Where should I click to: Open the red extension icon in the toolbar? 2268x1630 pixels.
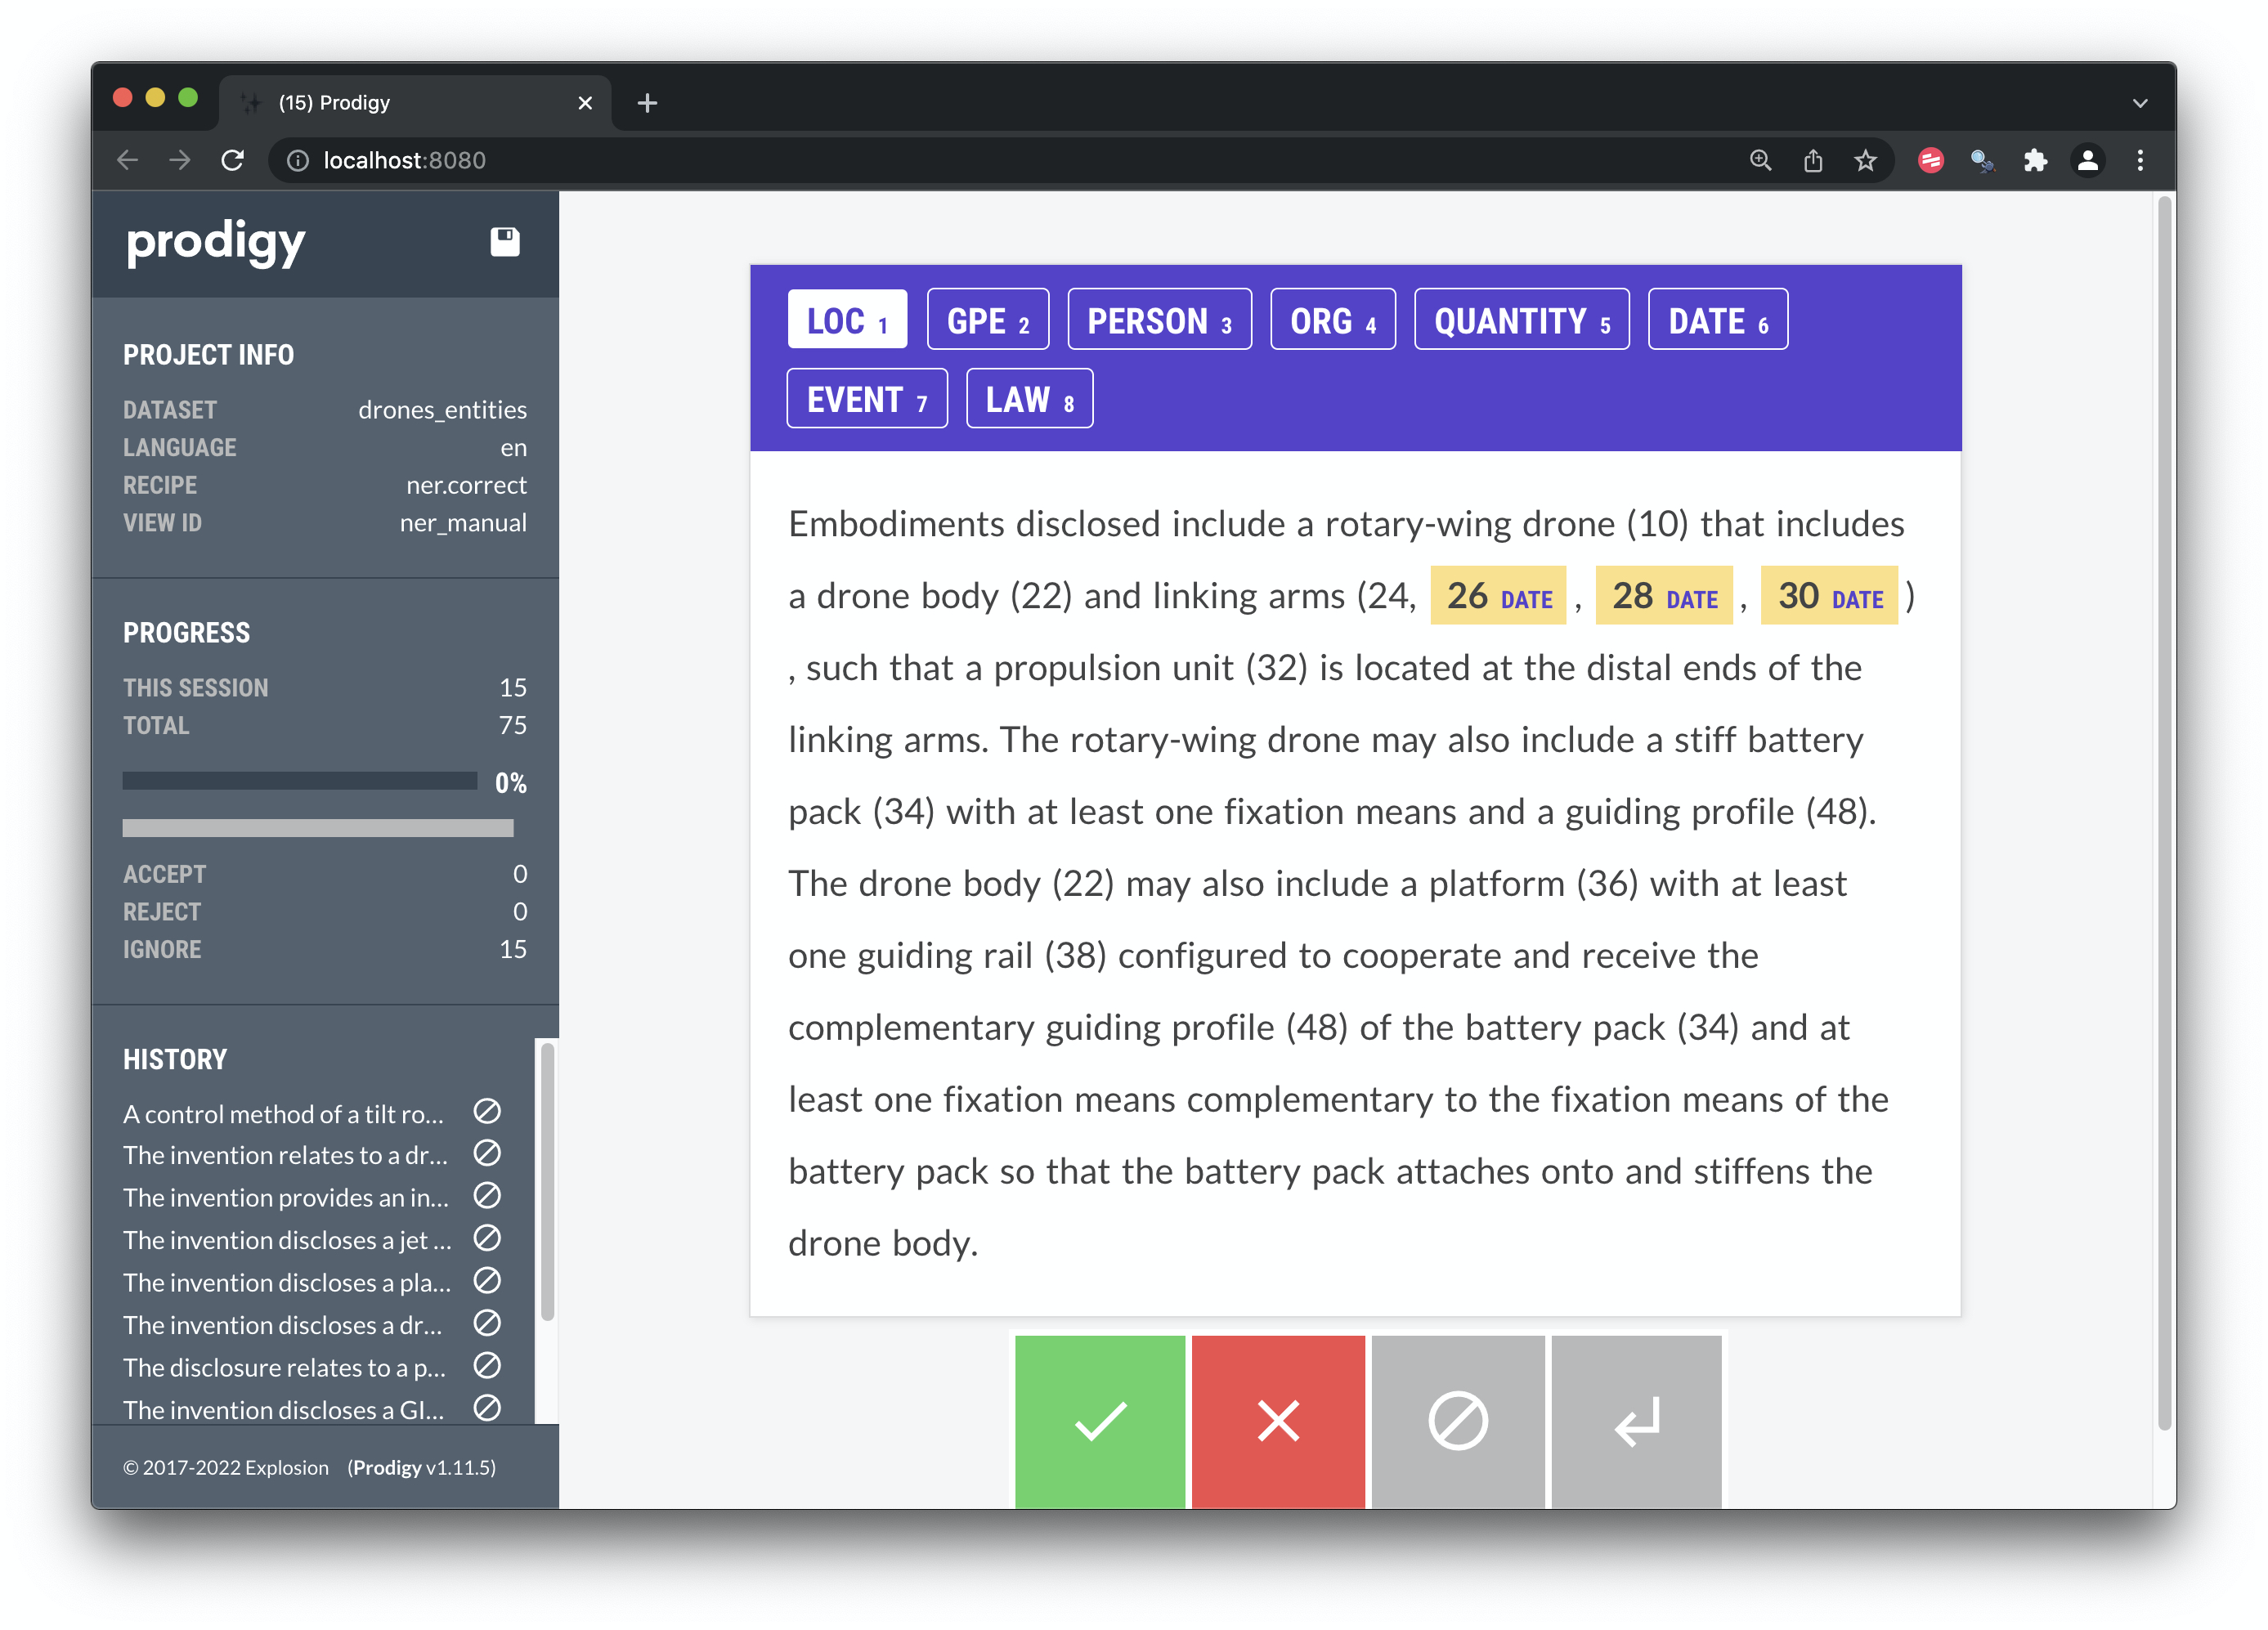coord(1931,160)
